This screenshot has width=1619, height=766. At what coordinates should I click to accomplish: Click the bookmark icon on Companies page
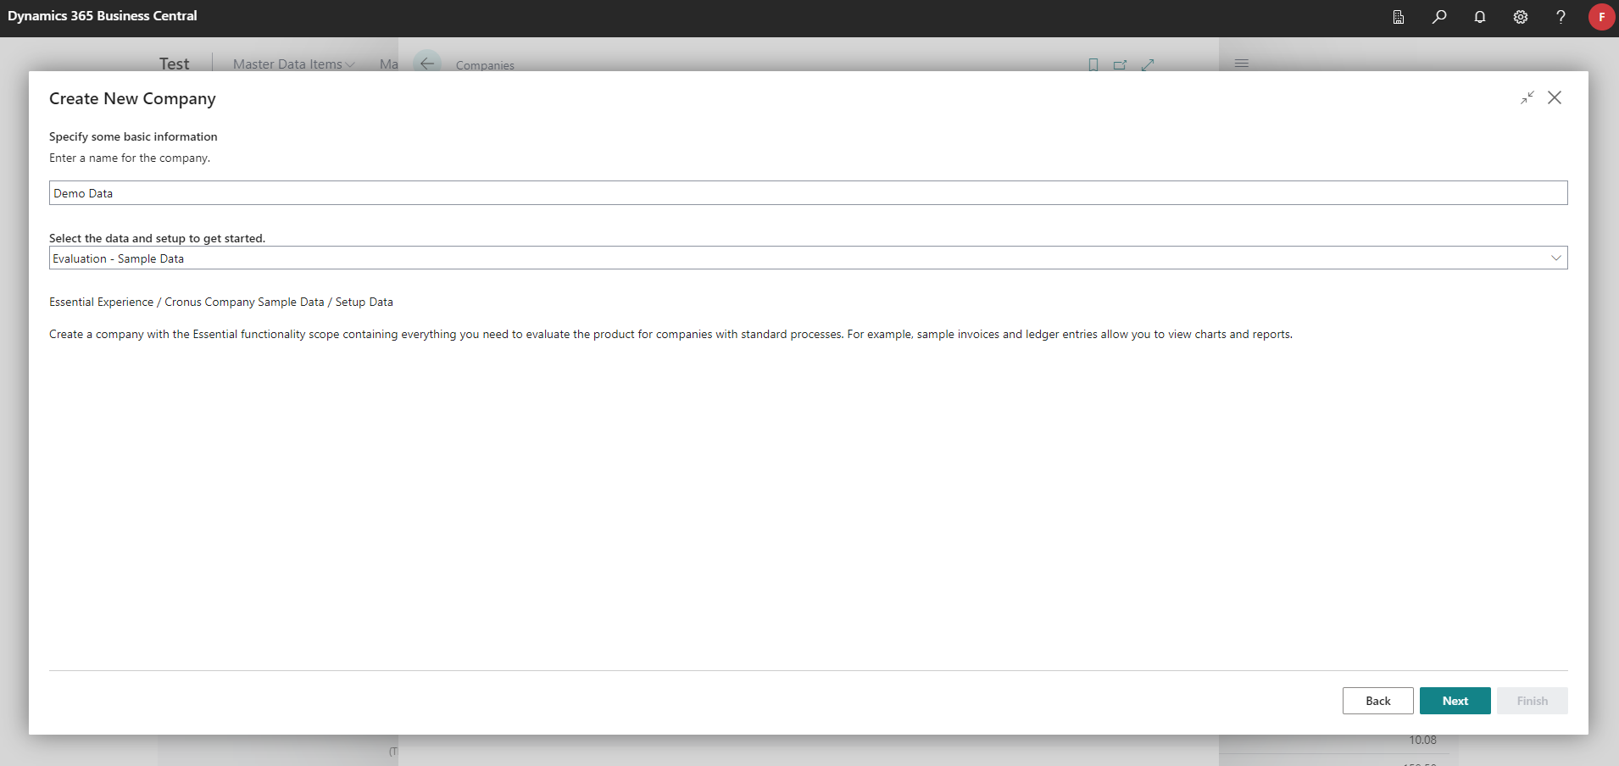click(x=1093, y=65)
